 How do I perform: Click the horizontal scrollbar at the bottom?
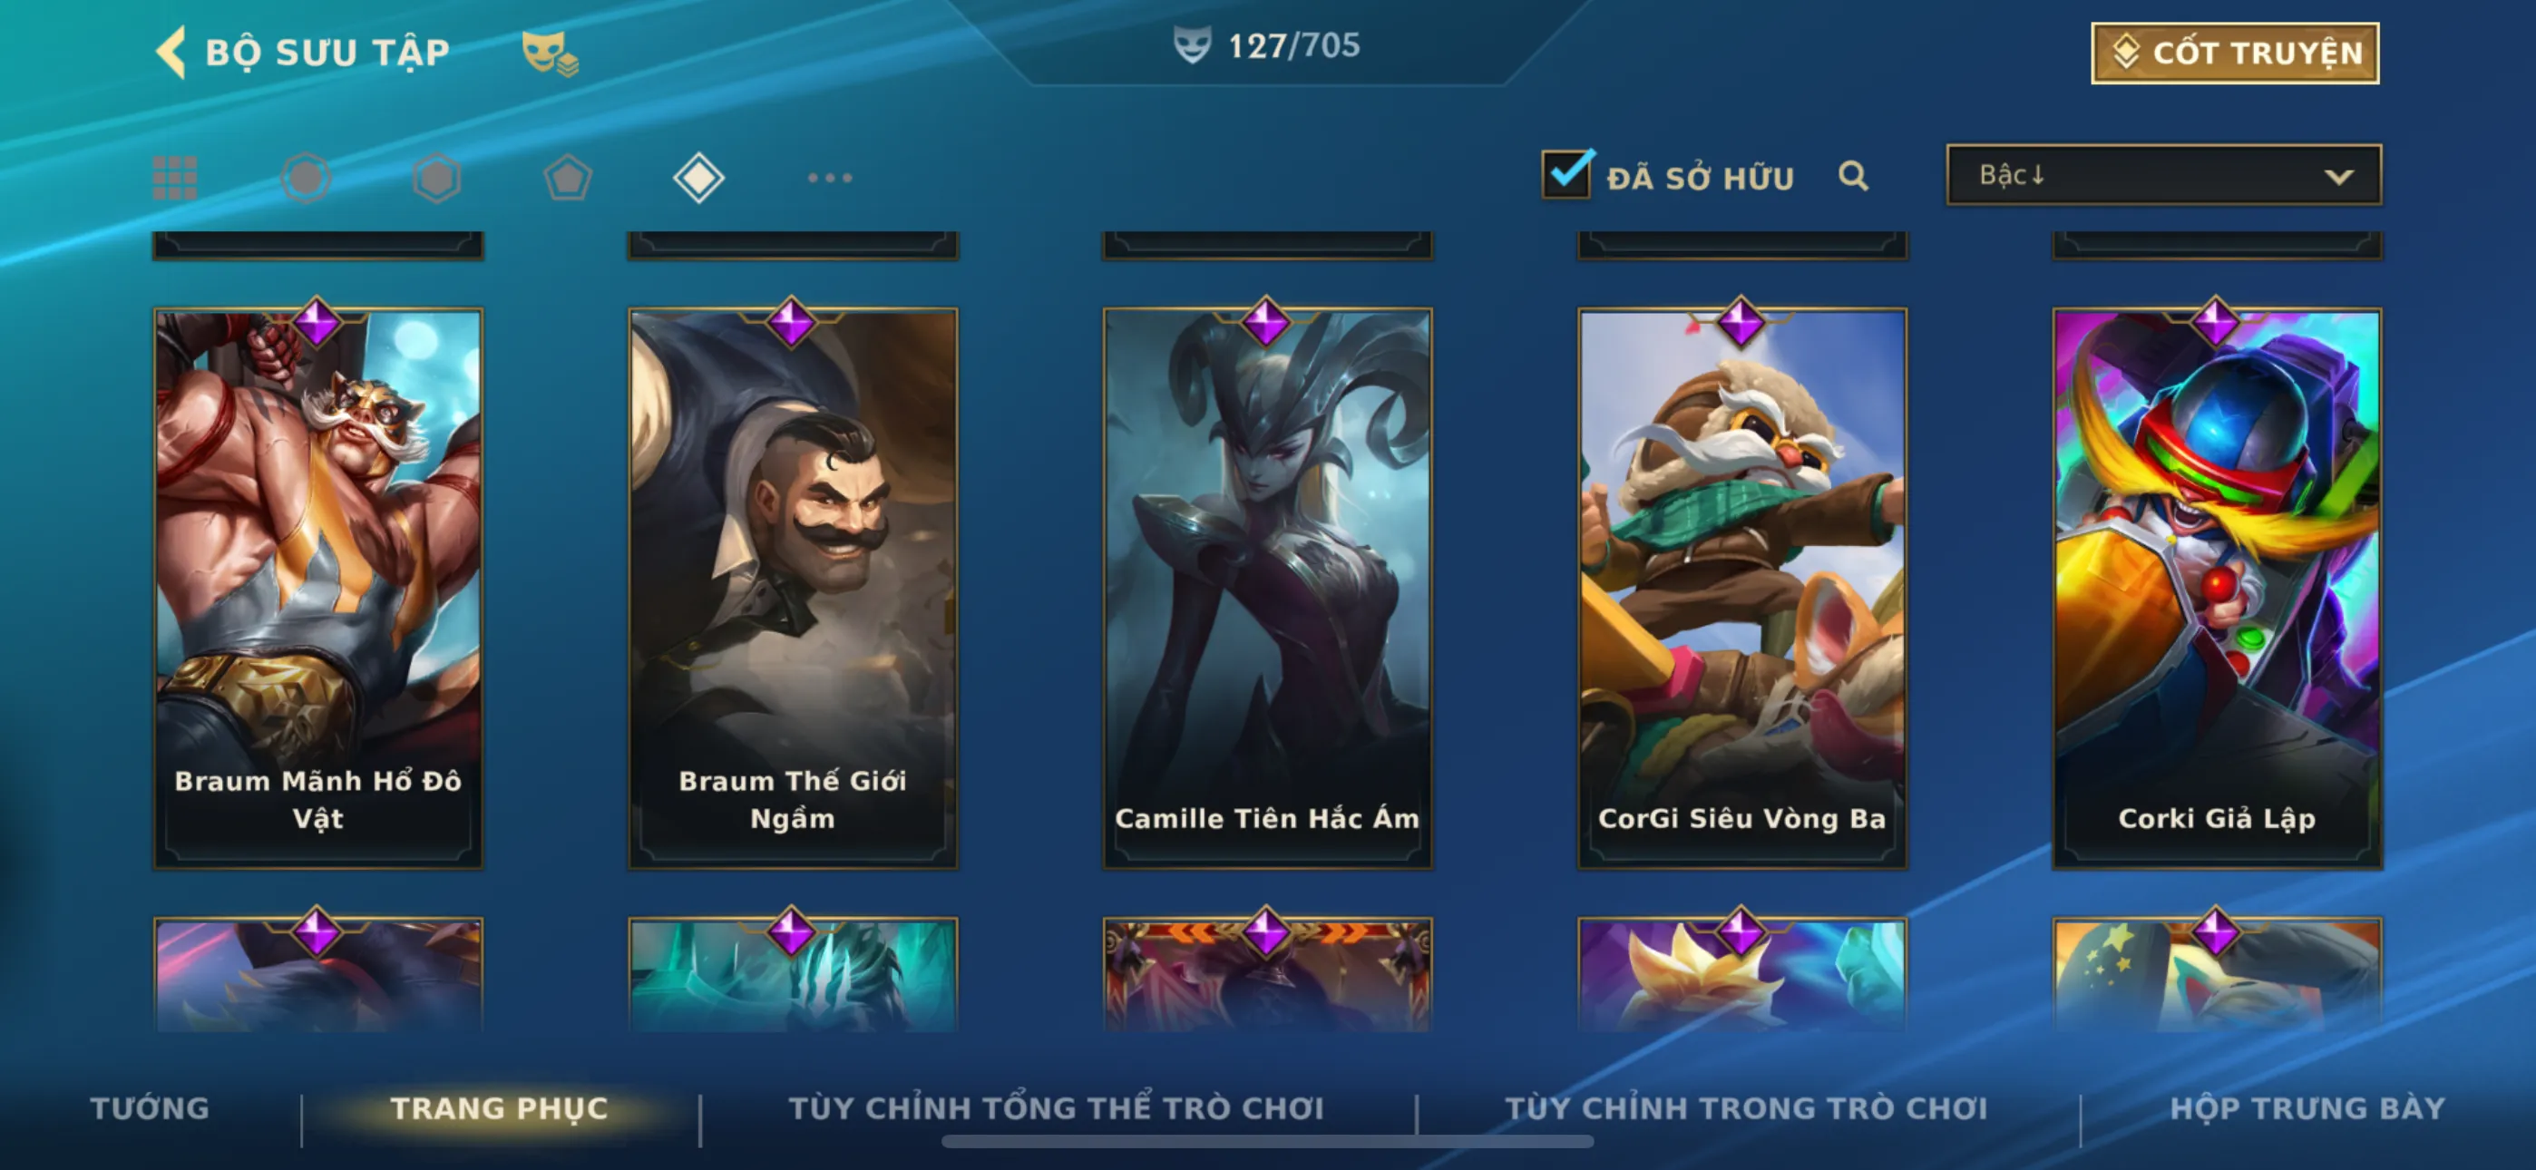coord(1267,1142)
